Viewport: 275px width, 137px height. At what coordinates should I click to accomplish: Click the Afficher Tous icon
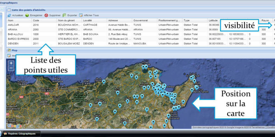[81, 15]
